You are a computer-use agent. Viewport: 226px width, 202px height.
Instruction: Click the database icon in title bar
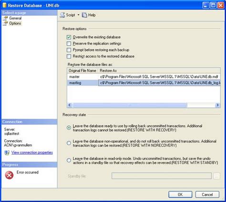[x=4, y=5]
